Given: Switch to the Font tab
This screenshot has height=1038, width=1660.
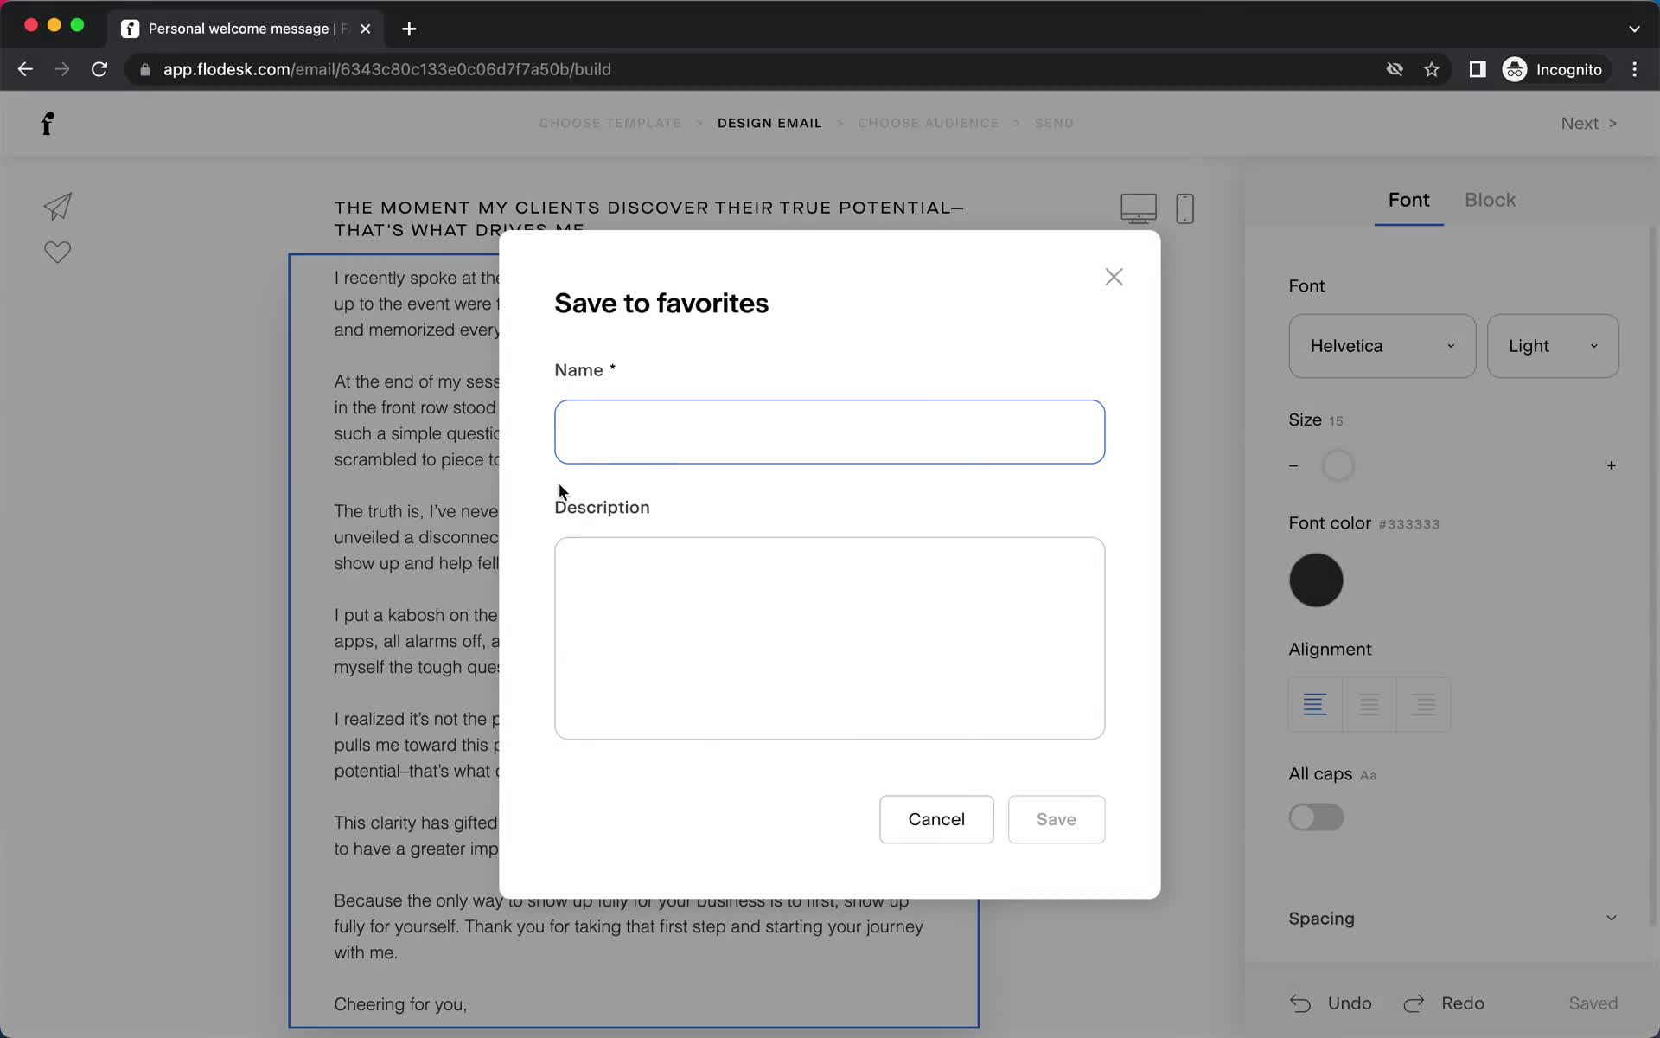Looking at the screenshot, I should 1409,200.
